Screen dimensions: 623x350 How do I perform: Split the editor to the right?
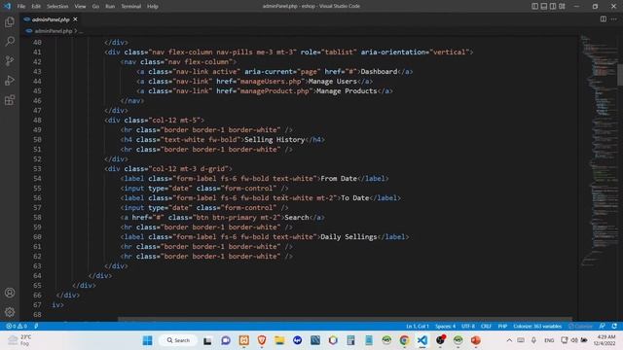tap(604, 19)
